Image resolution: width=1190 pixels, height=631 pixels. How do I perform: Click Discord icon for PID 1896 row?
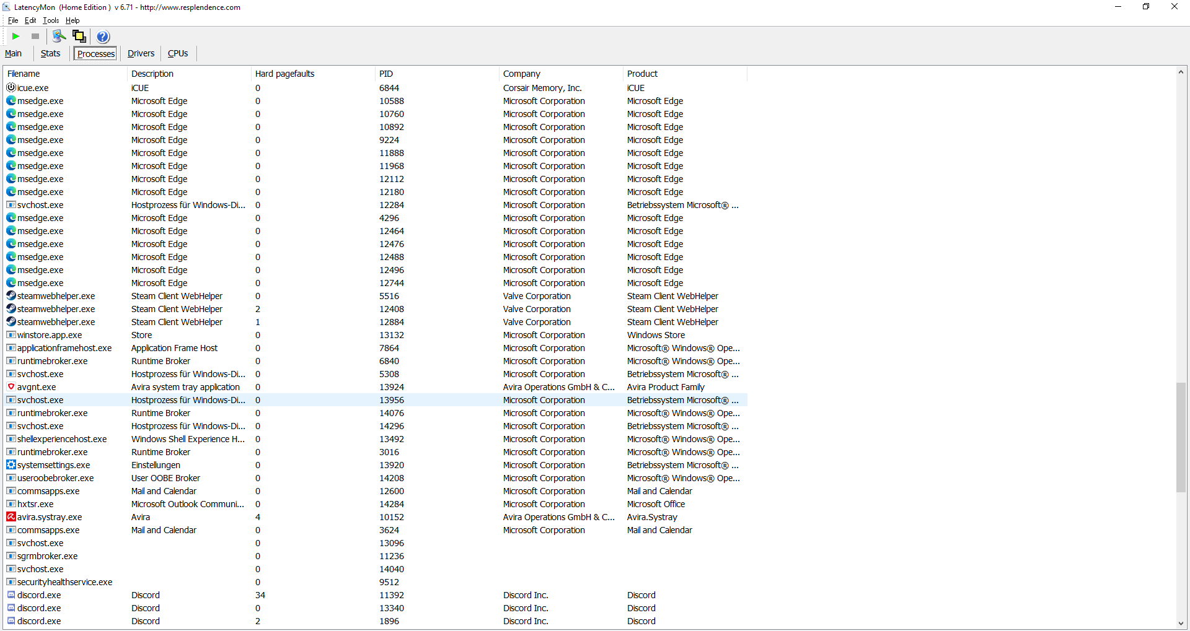point(11,620)
